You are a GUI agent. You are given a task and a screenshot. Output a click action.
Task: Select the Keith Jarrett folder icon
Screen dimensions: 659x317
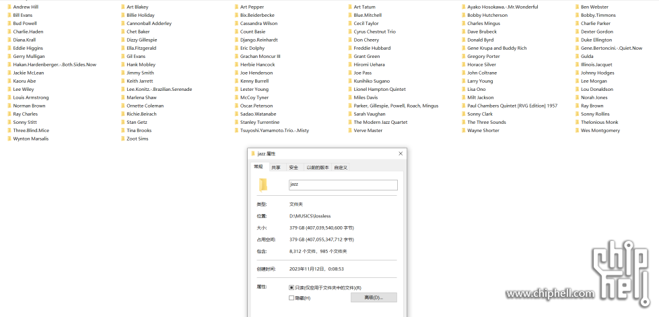coord(123,81)
